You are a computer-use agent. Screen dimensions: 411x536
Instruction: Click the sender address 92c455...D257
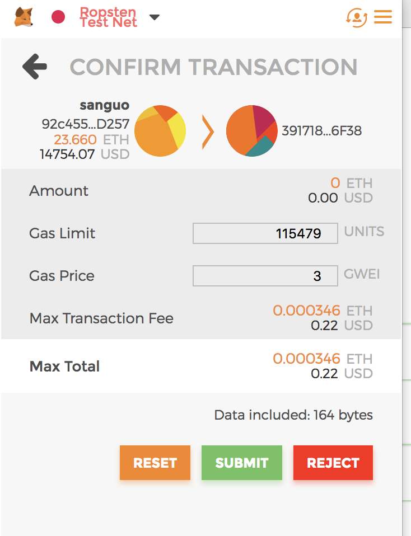point(85,124)
